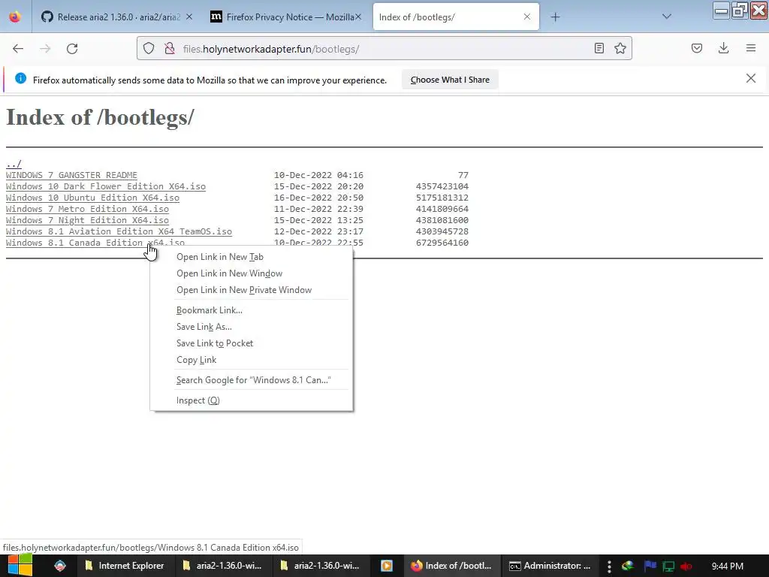Download Windows 8.1 Aviation Edition X64 TeamOS.iso
769x577 pixels.
pos(119,231)
